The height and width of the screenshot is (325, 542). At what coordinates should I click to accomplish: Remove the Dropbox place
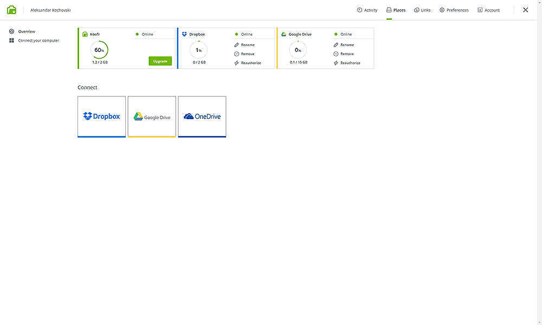244,54
